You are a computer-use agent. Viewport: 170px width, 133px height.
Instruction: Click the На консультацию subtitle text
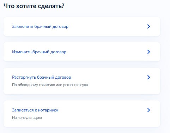27,117
